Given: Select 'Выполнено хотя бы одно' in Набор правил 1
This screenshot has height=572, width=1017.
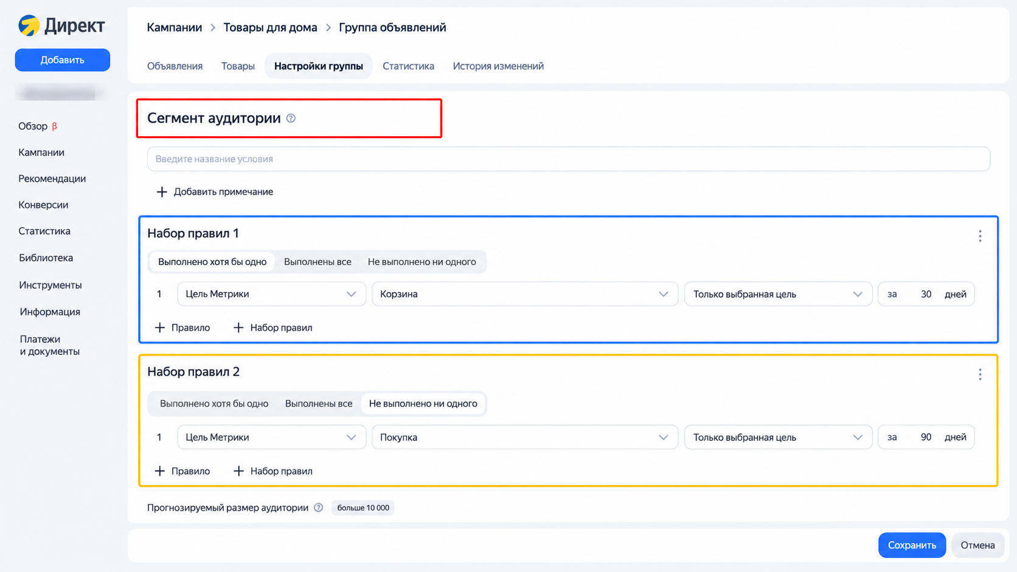Looking at the screenshot, I should 212,262.
